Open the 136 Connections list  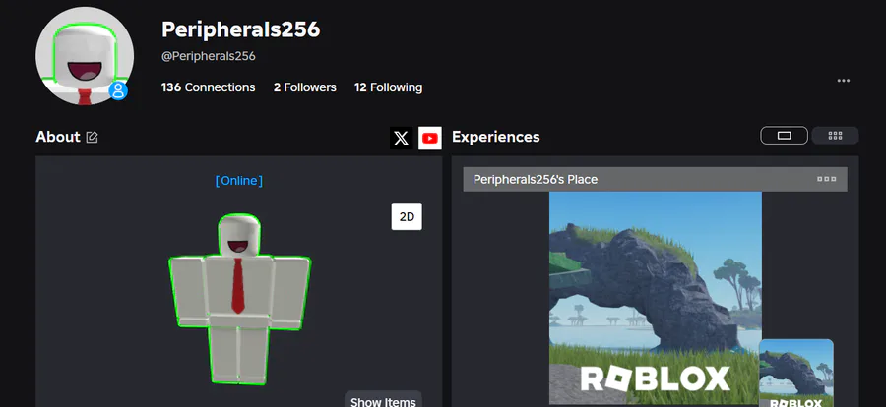[x=208, y=87]
